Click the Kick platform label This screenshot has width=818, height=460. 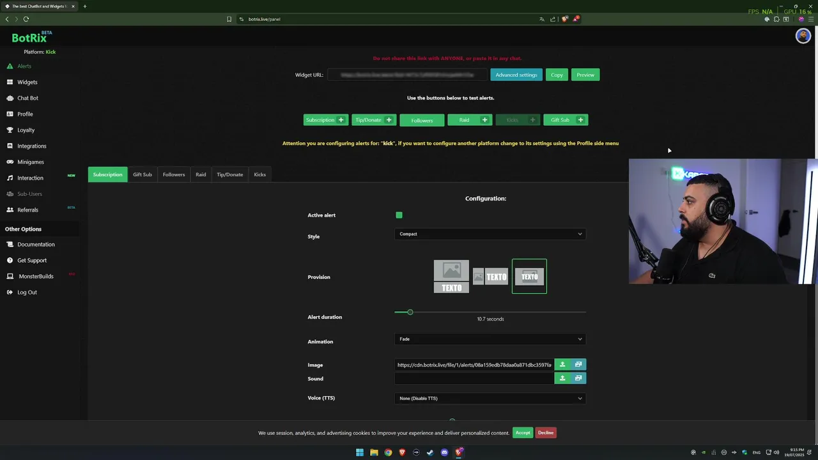pyautogui.click(x=50, y=52)
